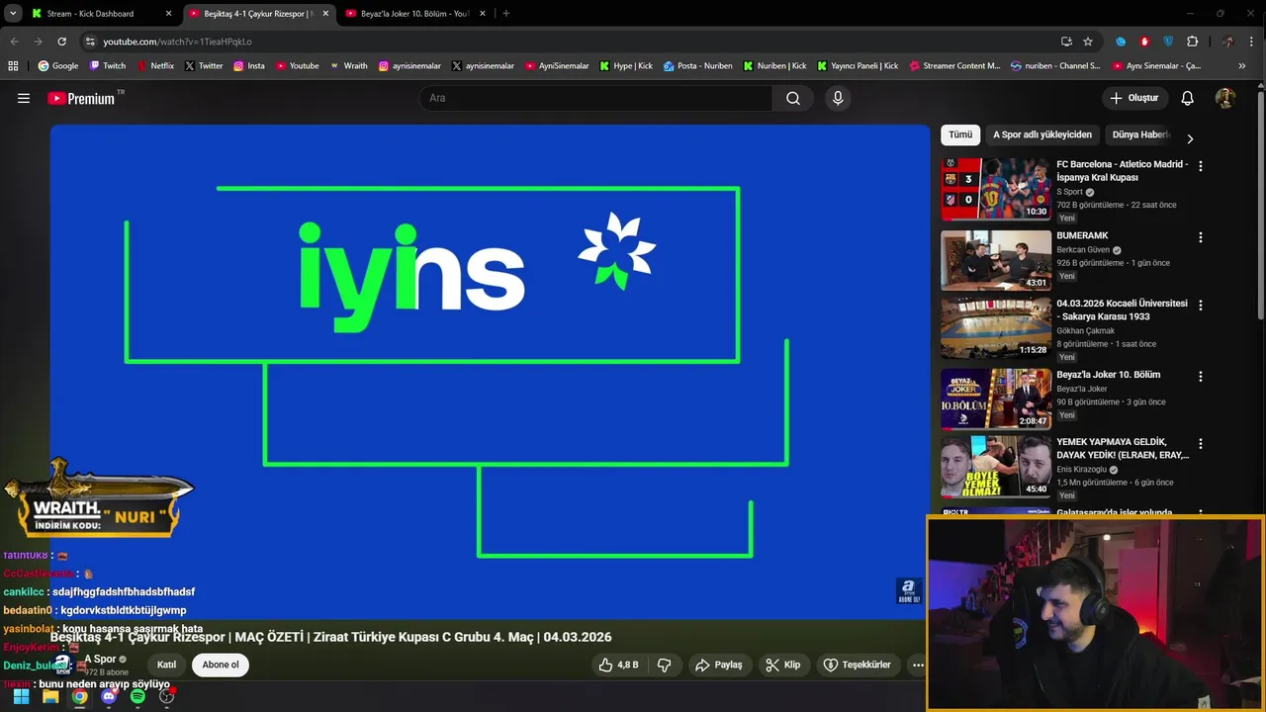Open options for FC Barcelona video

coord(1201,166)
